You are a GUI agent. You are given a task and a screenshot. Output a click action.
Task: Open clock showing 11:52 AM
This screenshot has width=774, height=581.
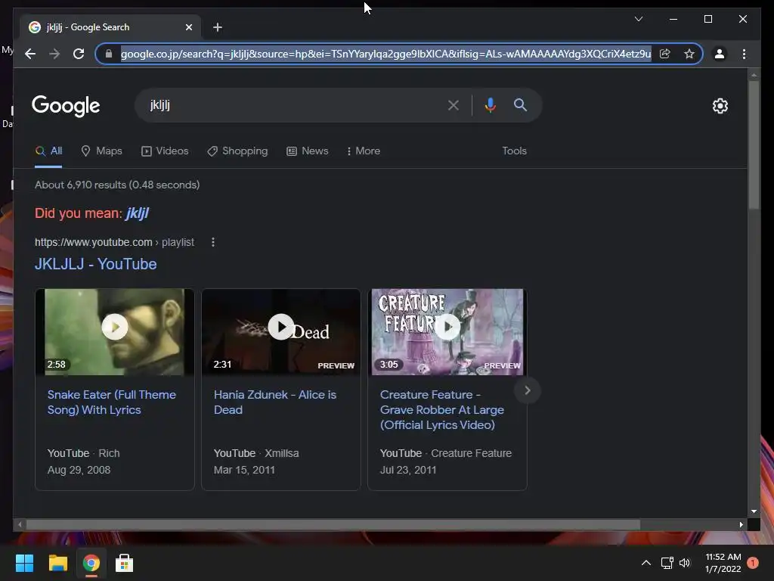click(723, 563)
